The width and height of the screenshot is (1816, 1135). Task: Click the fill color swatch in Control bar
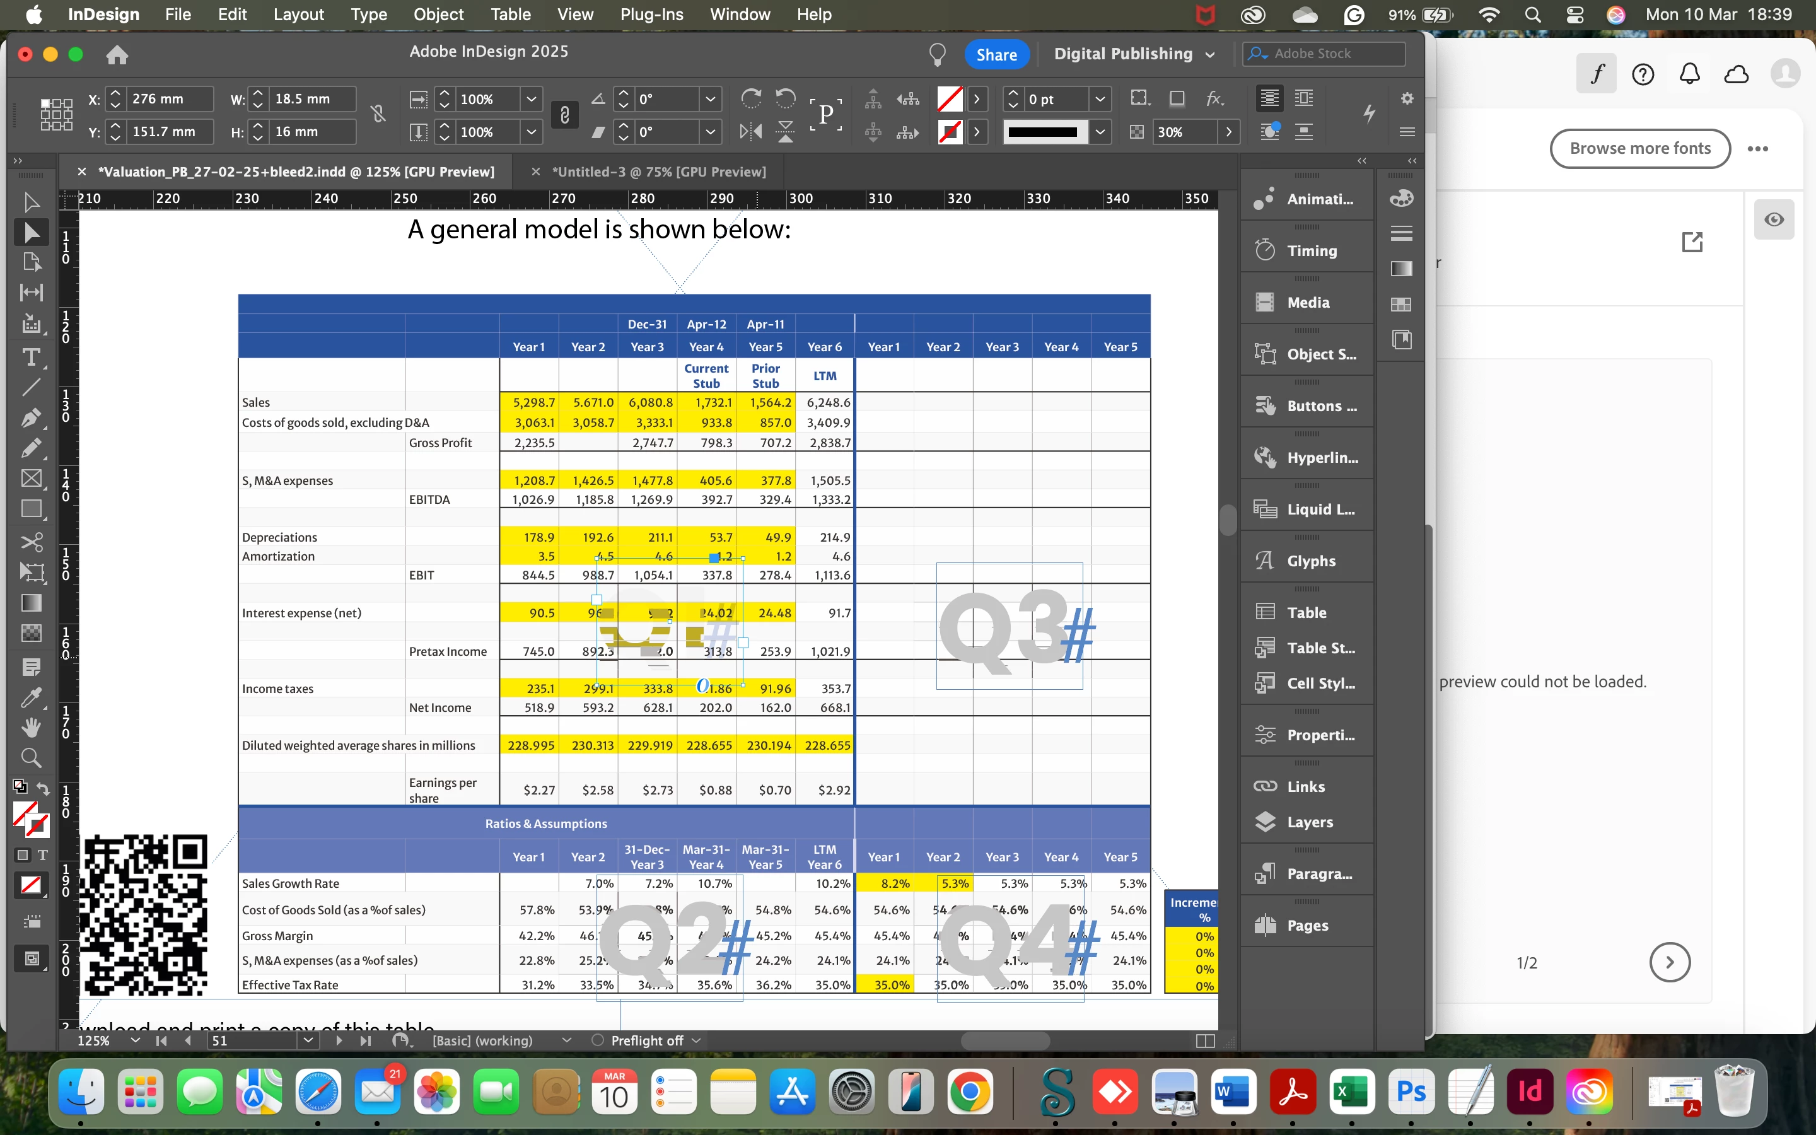tap(950, 99)
